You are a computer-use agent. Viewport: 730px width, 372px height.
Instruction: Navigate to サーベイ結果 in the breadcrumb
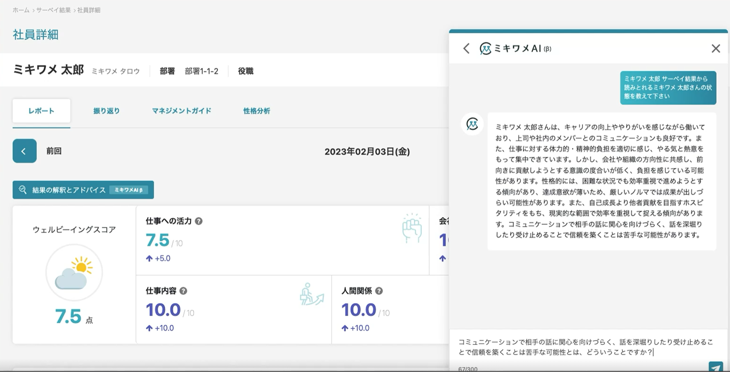coord(53,10)
